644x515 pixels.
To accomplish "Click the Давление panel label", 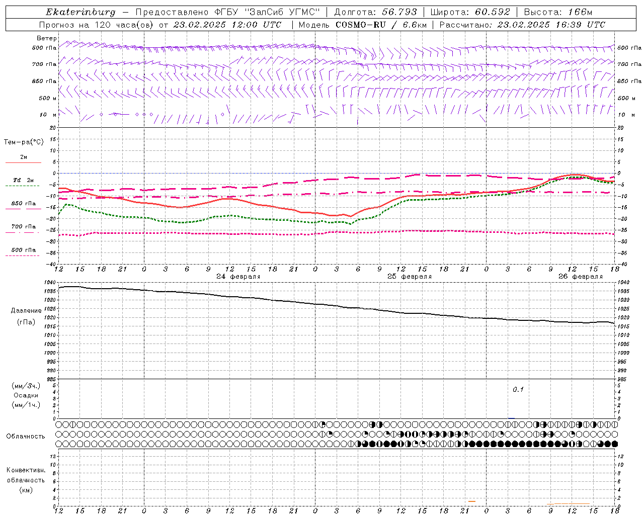I will (26, 311).
